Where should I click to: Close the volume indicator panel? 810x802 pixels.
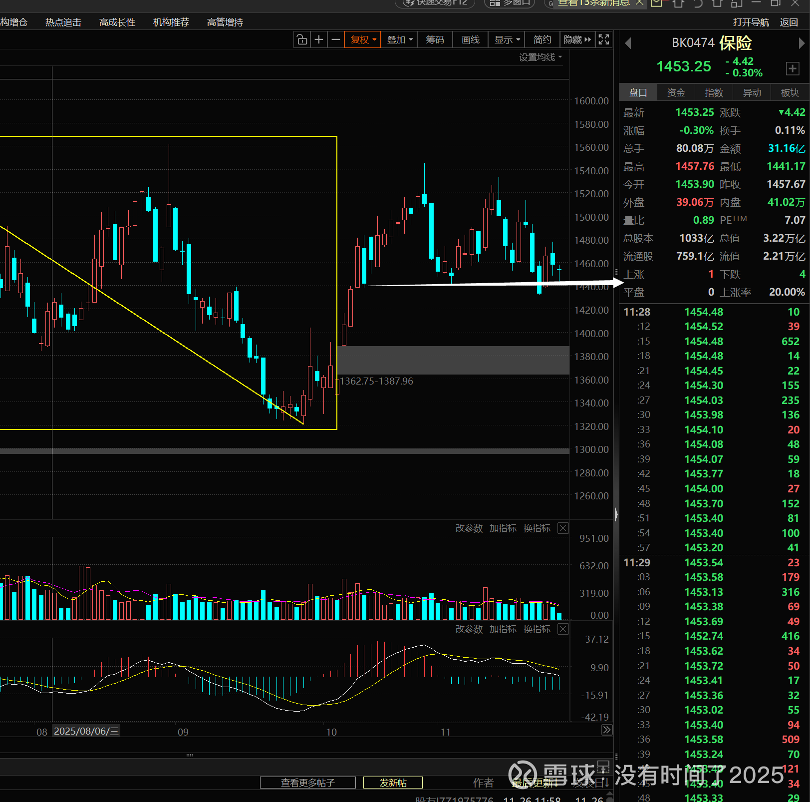(x=563, y=528)
